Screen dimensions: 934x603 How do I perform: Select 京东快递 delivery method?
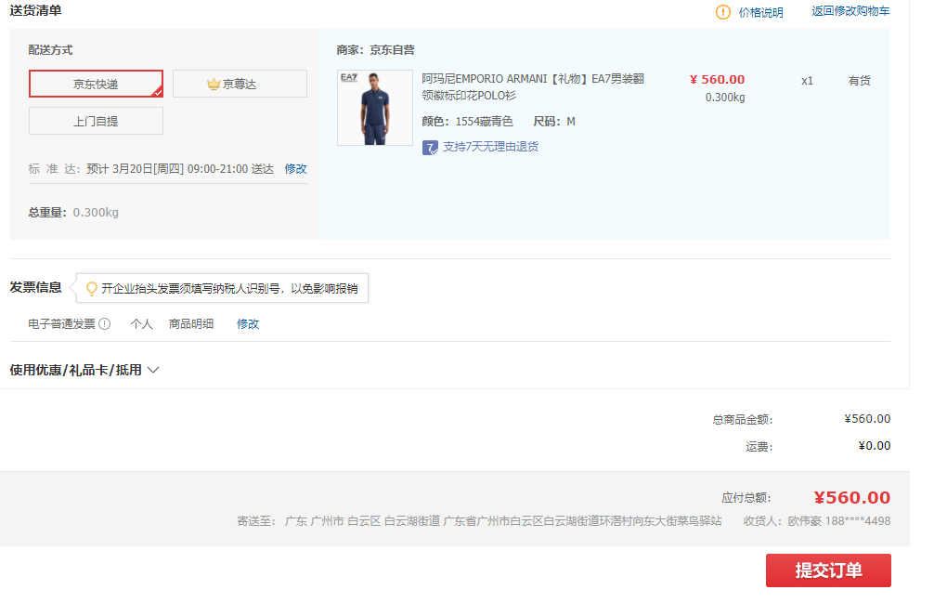pos(96,84)
